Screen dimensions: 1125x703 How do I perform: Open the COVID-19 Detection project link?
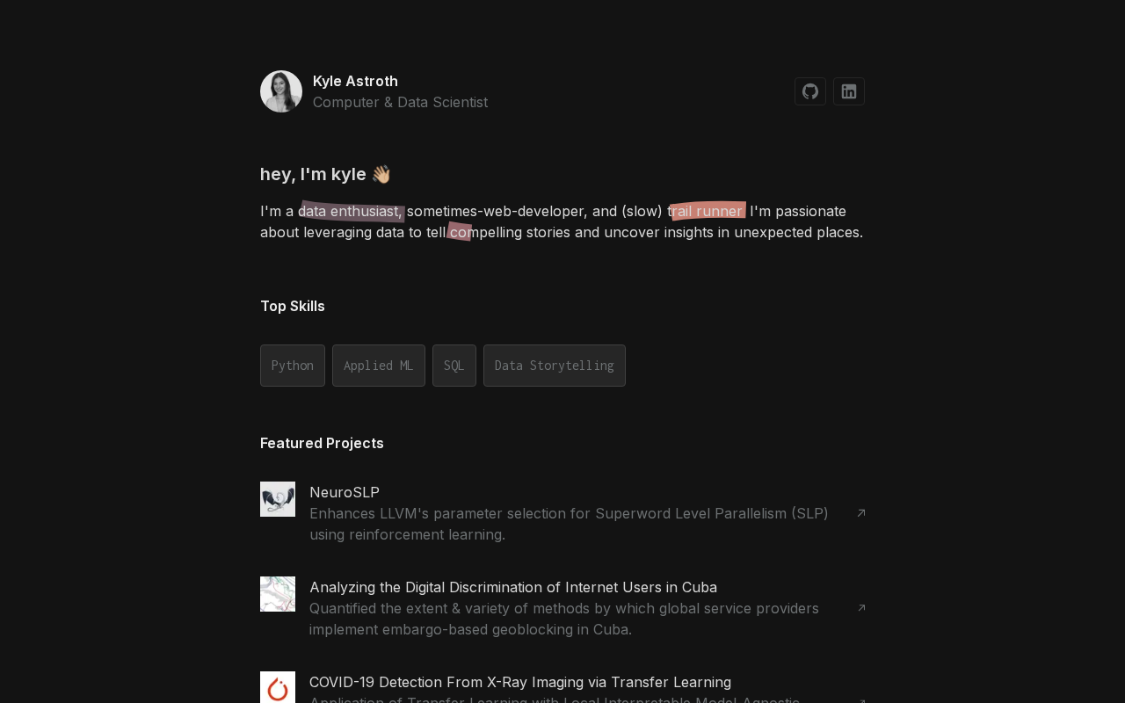[520, 682]
